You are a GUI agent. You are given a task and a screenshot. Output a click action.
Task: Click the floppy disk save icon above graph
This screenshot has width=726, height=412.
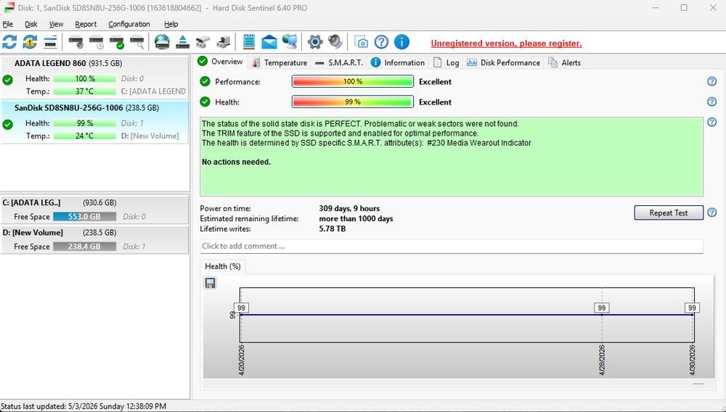(x=211, y=283)
